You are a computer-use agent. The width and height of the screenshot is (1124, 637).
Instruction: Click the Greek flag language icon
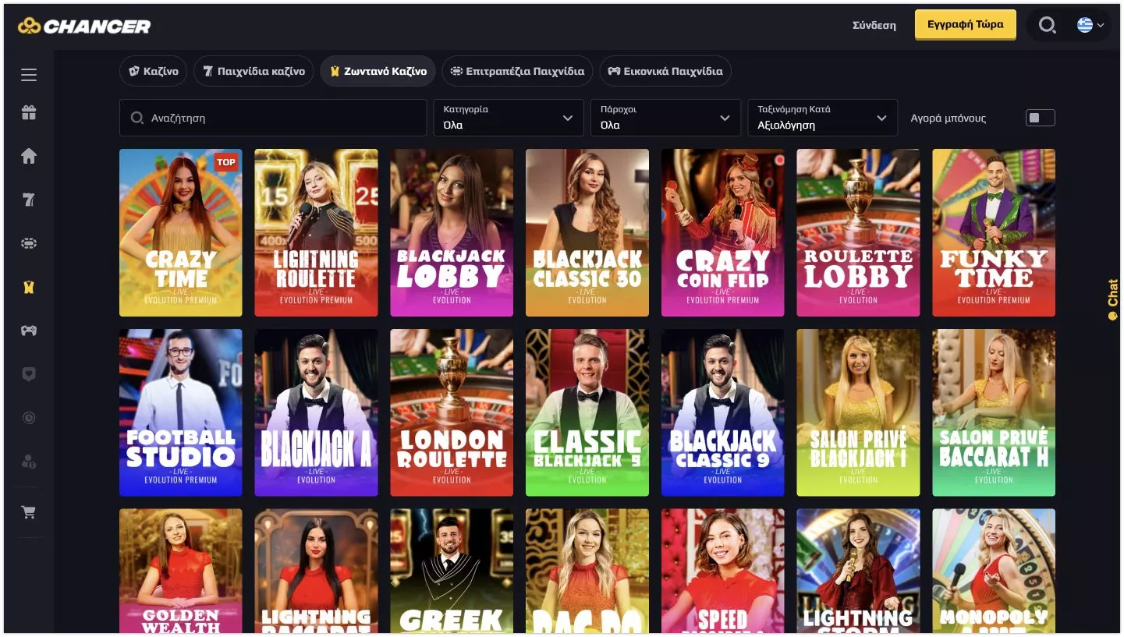[x=1085, y=26]
